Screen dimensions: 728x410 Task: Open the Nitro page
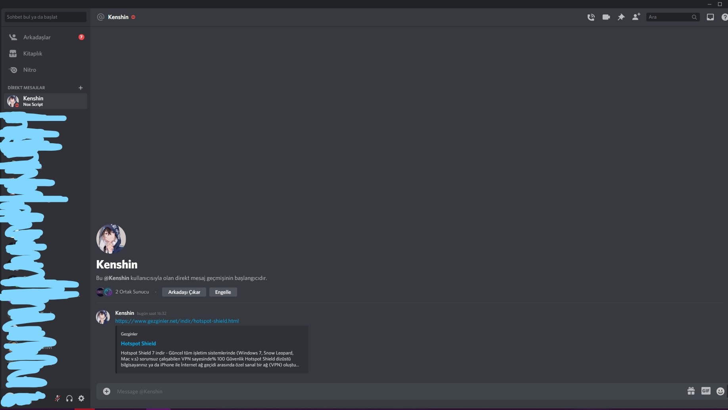[46, 70]
